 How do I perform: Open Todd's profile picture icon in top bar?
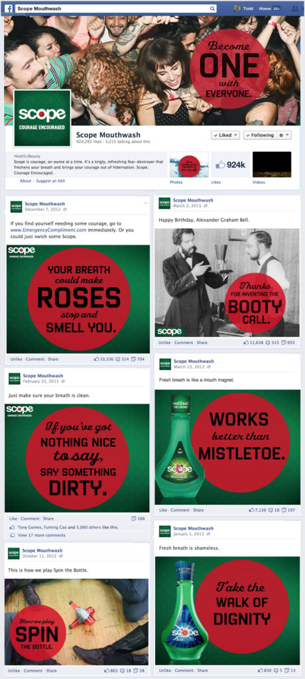(237, 8)
